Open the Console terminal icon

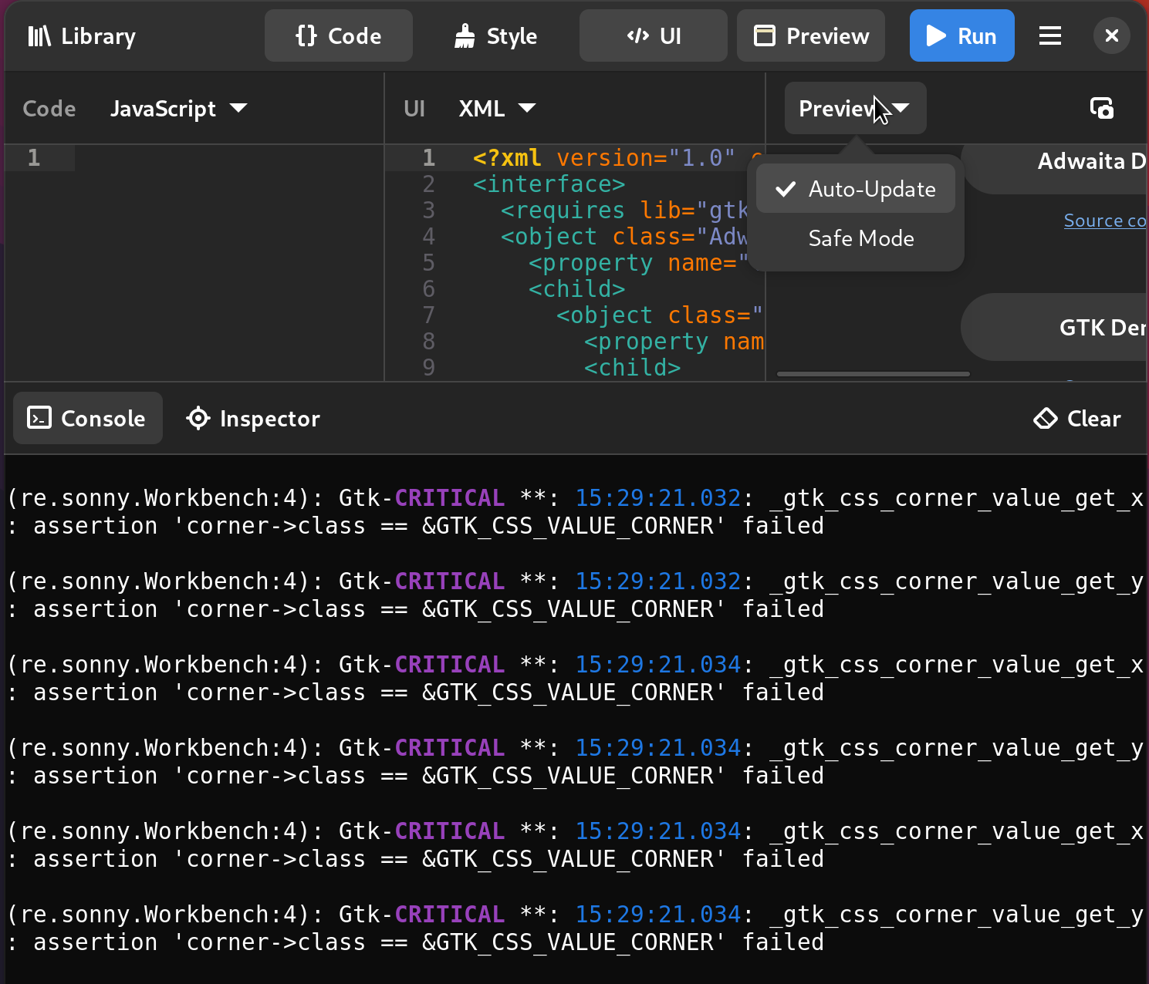39,418
